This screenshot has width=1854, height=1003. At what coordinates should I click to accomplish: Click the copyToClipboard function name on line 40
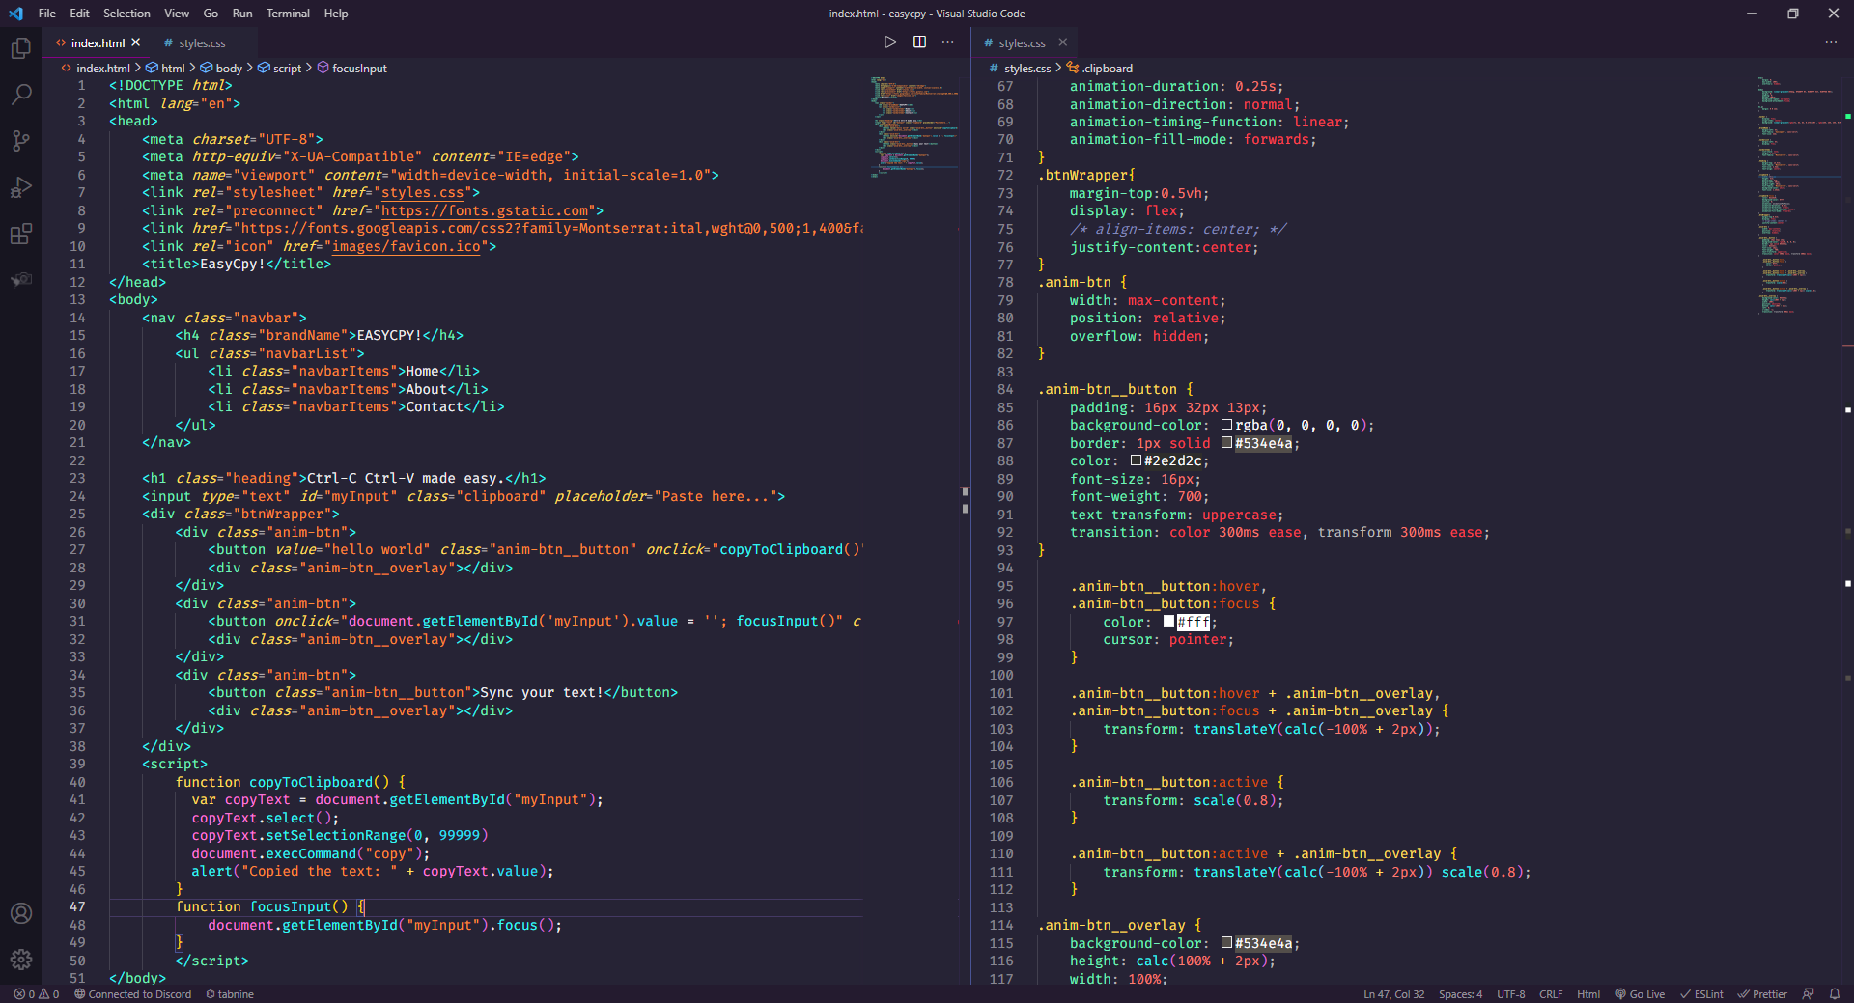pos(311,782)
